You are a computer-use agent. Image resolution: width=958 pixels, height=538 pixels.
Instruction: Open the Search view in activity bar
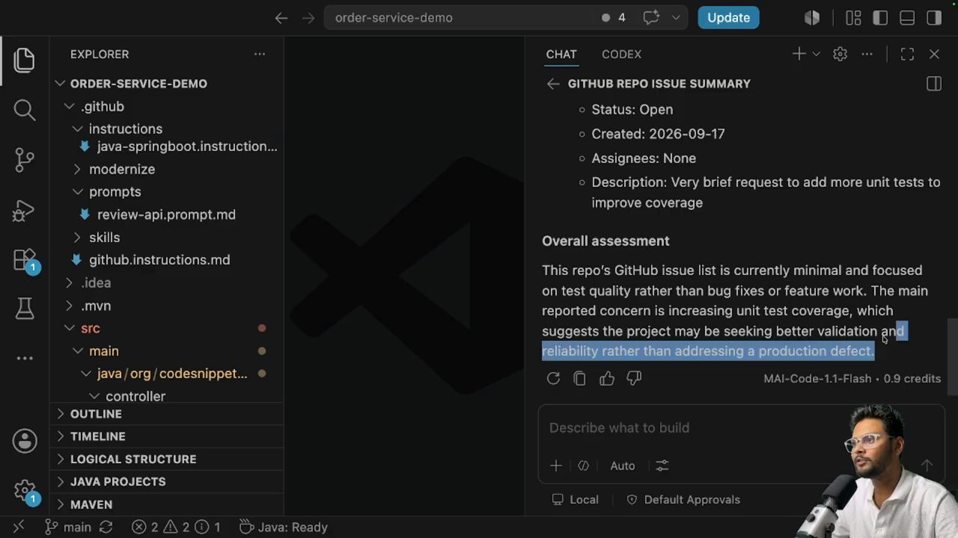[x=25, y=110]
